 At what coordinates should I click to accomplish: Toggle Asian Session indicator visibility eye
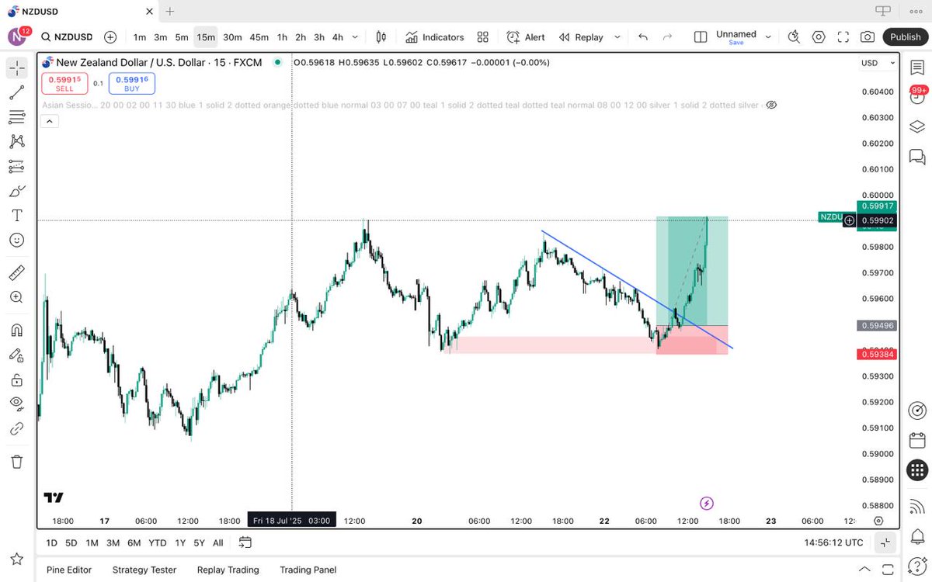tap(771, 105)
